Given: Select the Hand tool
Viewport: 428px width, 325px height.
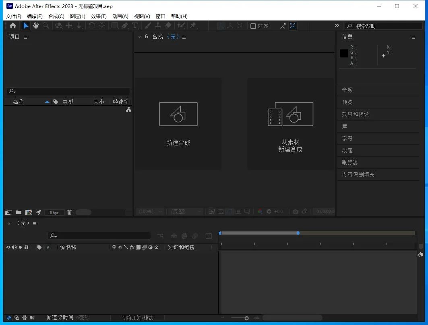Looking at the screenshot, I should (x=36, y=26).
